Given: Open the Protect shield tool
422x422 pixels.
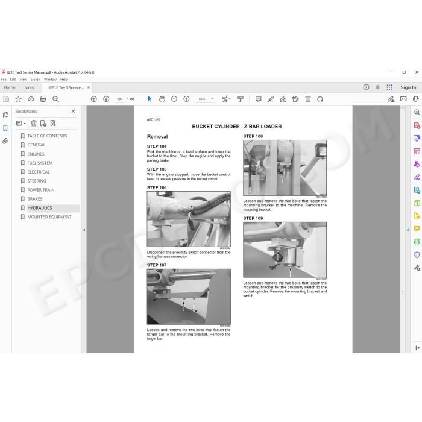Looking at the screenshot, I should pos(417,254).
